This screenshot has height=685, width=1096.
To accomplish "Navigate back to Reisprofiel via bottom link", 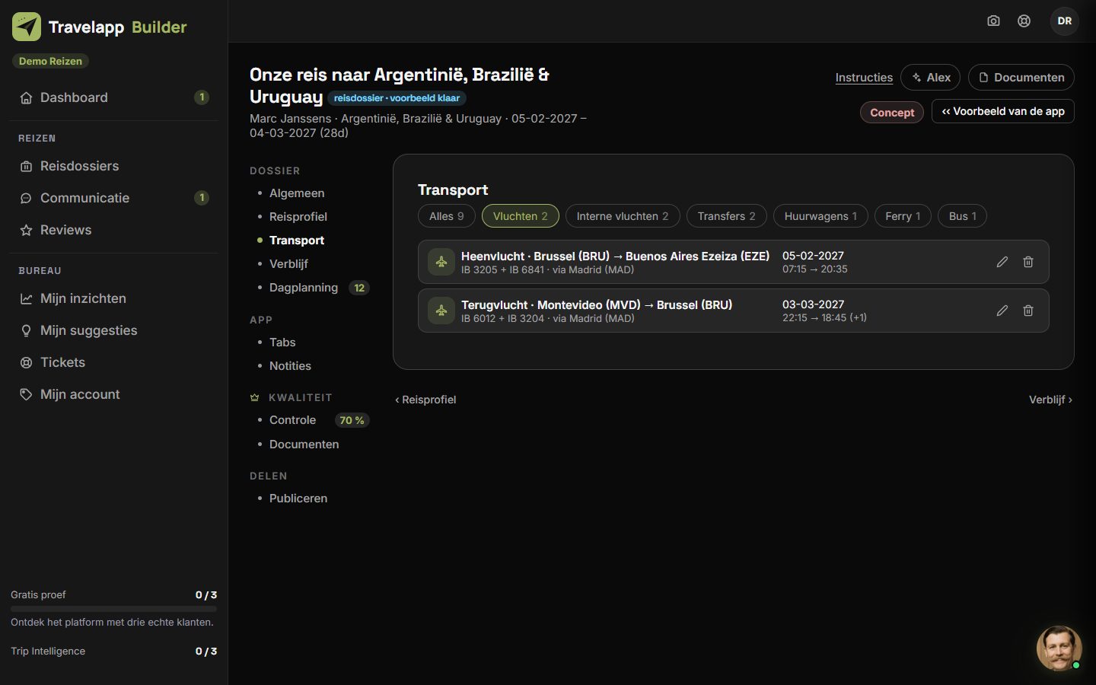I will pyautogui.click(x=425, y=400).
